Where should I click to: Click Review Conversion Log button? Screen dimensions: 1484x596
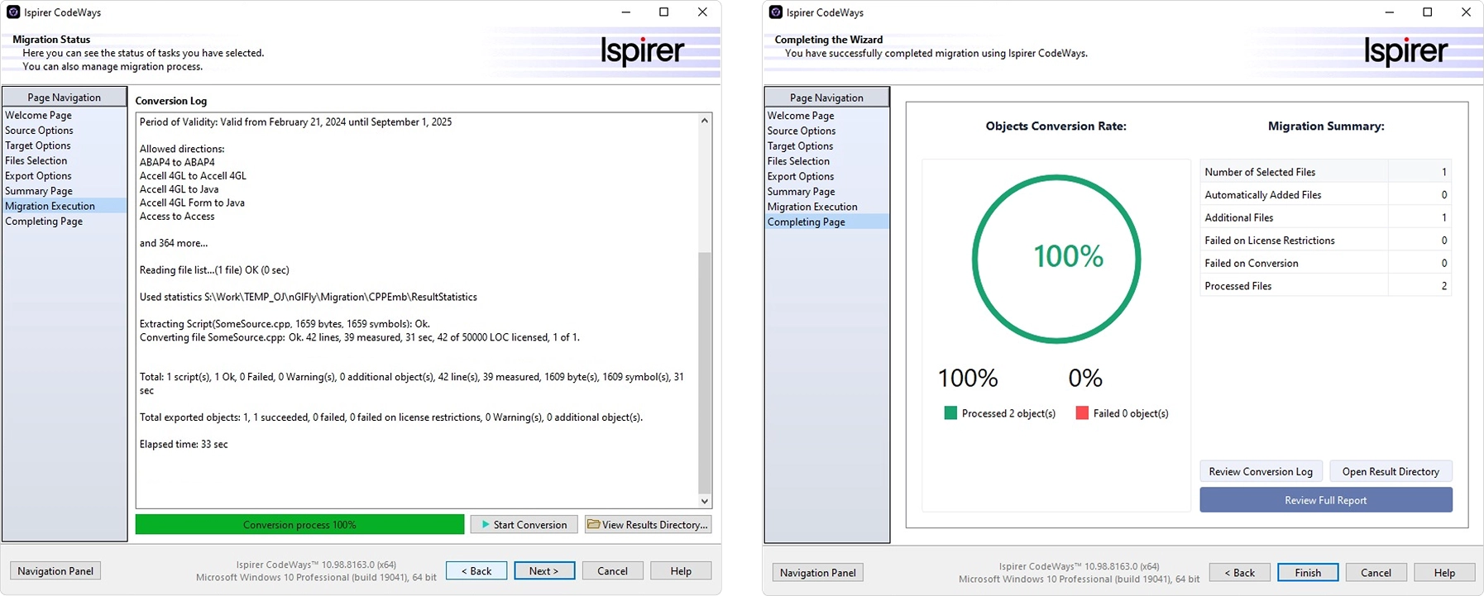coord(1261,472)
